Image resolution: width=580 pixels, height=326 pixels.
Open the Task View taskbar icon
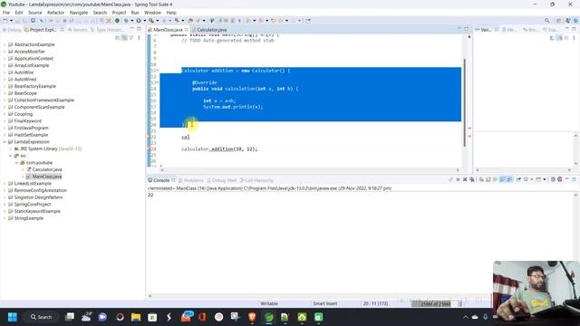pyautogui.click(x=70, y=317)
